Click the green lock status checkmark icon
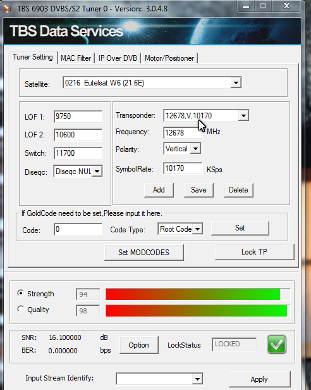Screen dimensions: 311x390 tap(277, 344)
